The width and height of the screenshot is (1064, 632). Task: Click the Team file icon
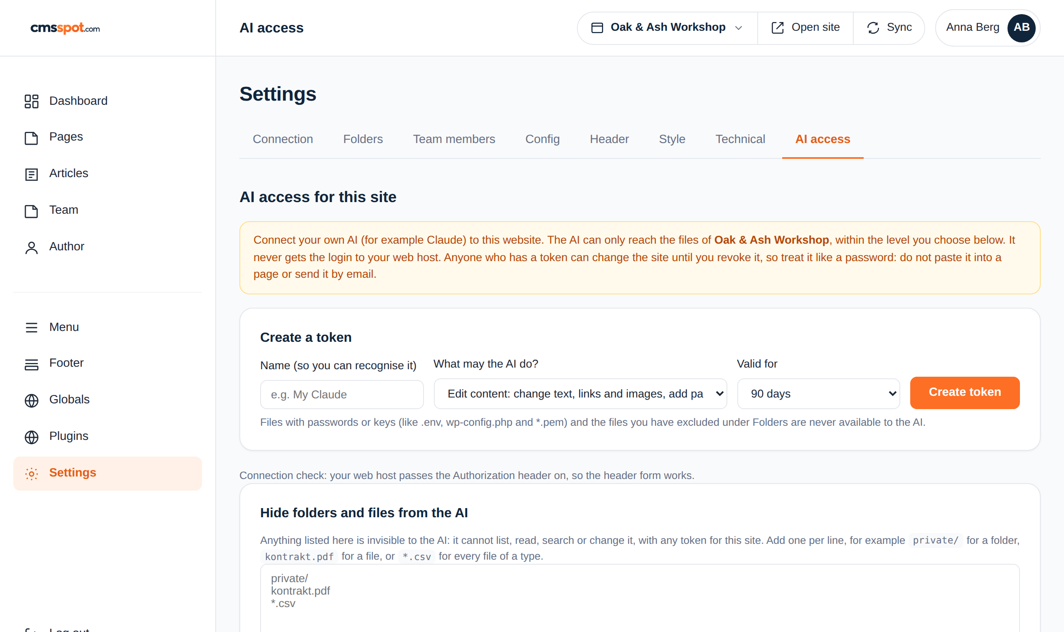[x=32, y=211]
